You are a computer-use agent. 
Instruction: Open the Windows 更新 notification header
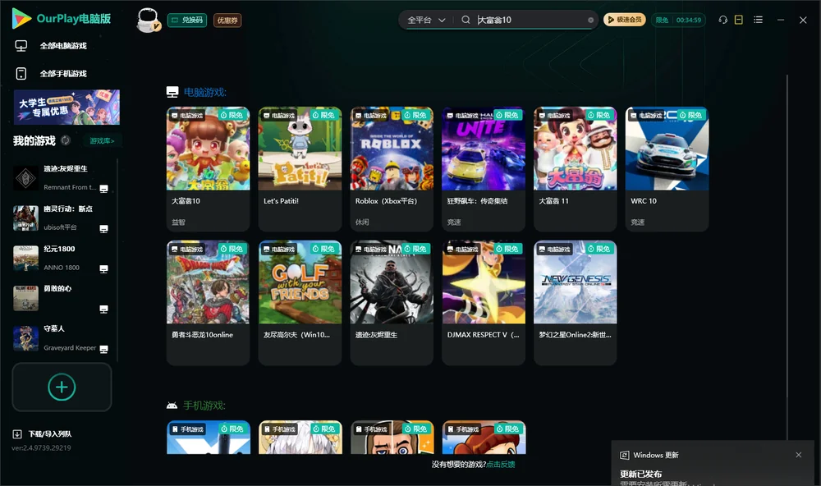click(x=655, y=455)
